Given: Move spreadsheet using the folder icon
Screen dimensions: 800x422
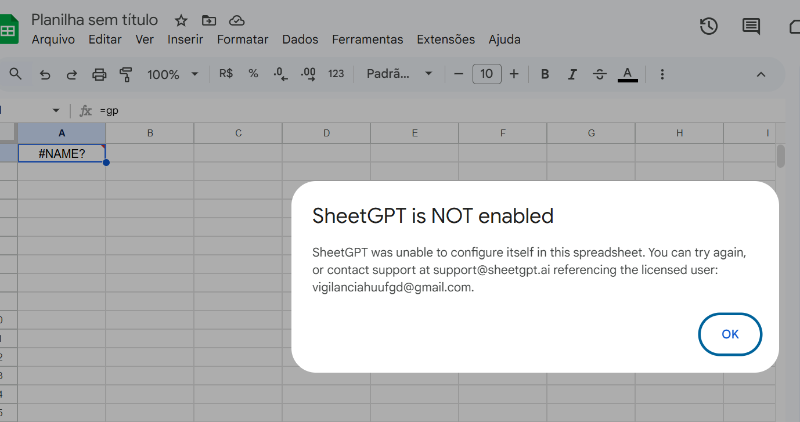Looking at the screenshot, I should [x=208, y=20].
